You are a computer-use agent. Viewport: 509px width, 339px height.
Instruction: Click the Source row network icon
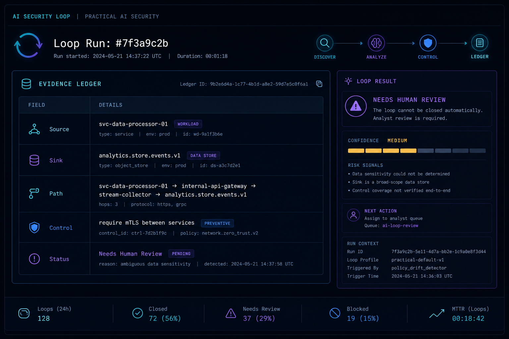point(34,129)
